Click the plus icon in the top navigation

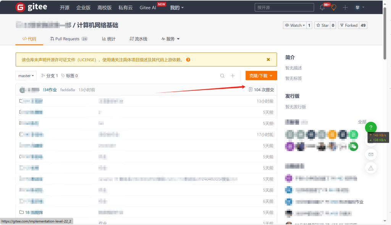pos(345,8)
